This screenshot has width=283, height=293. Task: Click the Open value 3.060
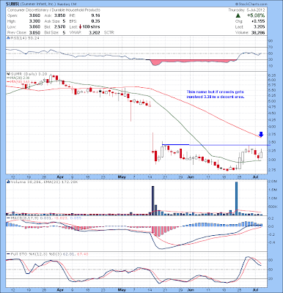(34, 15)
